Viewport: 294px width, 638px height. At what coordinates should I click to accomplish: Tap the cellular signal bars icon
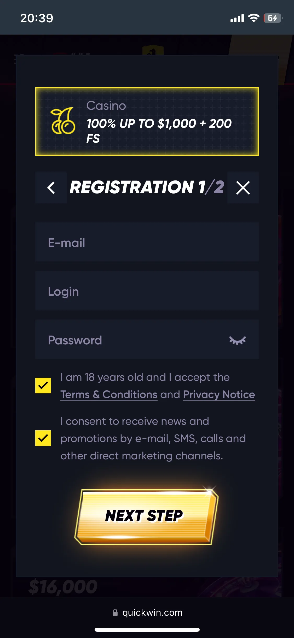tap(237, 18)
